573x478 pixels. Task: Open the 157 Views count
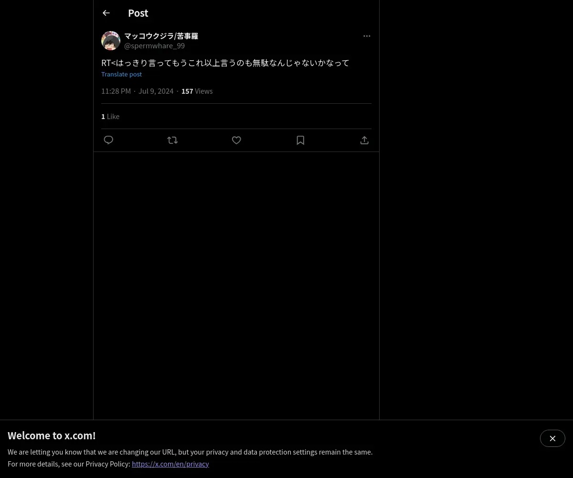(197, 91)
